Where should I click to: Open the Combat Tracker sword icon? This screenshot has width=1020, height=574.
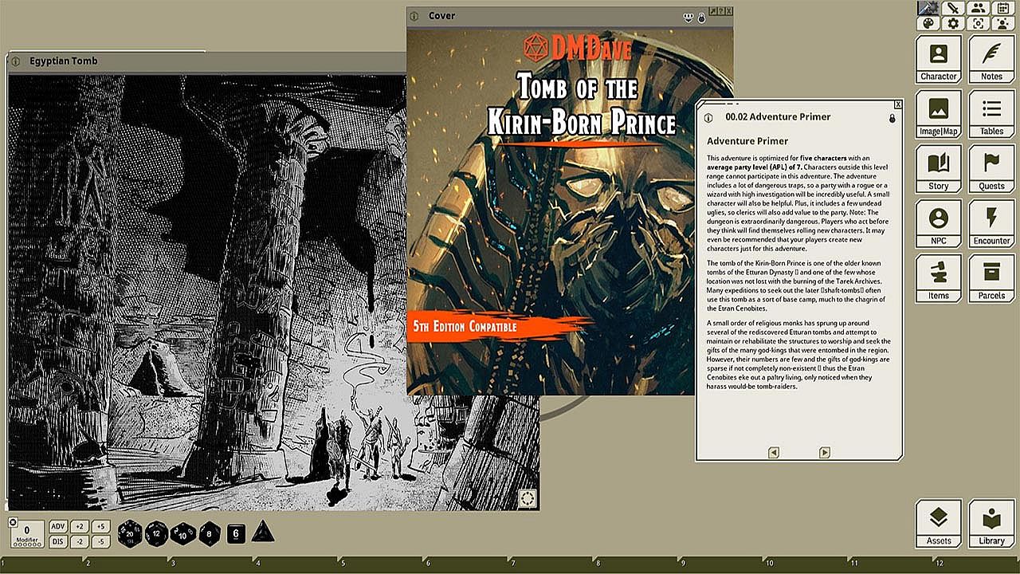952,8
